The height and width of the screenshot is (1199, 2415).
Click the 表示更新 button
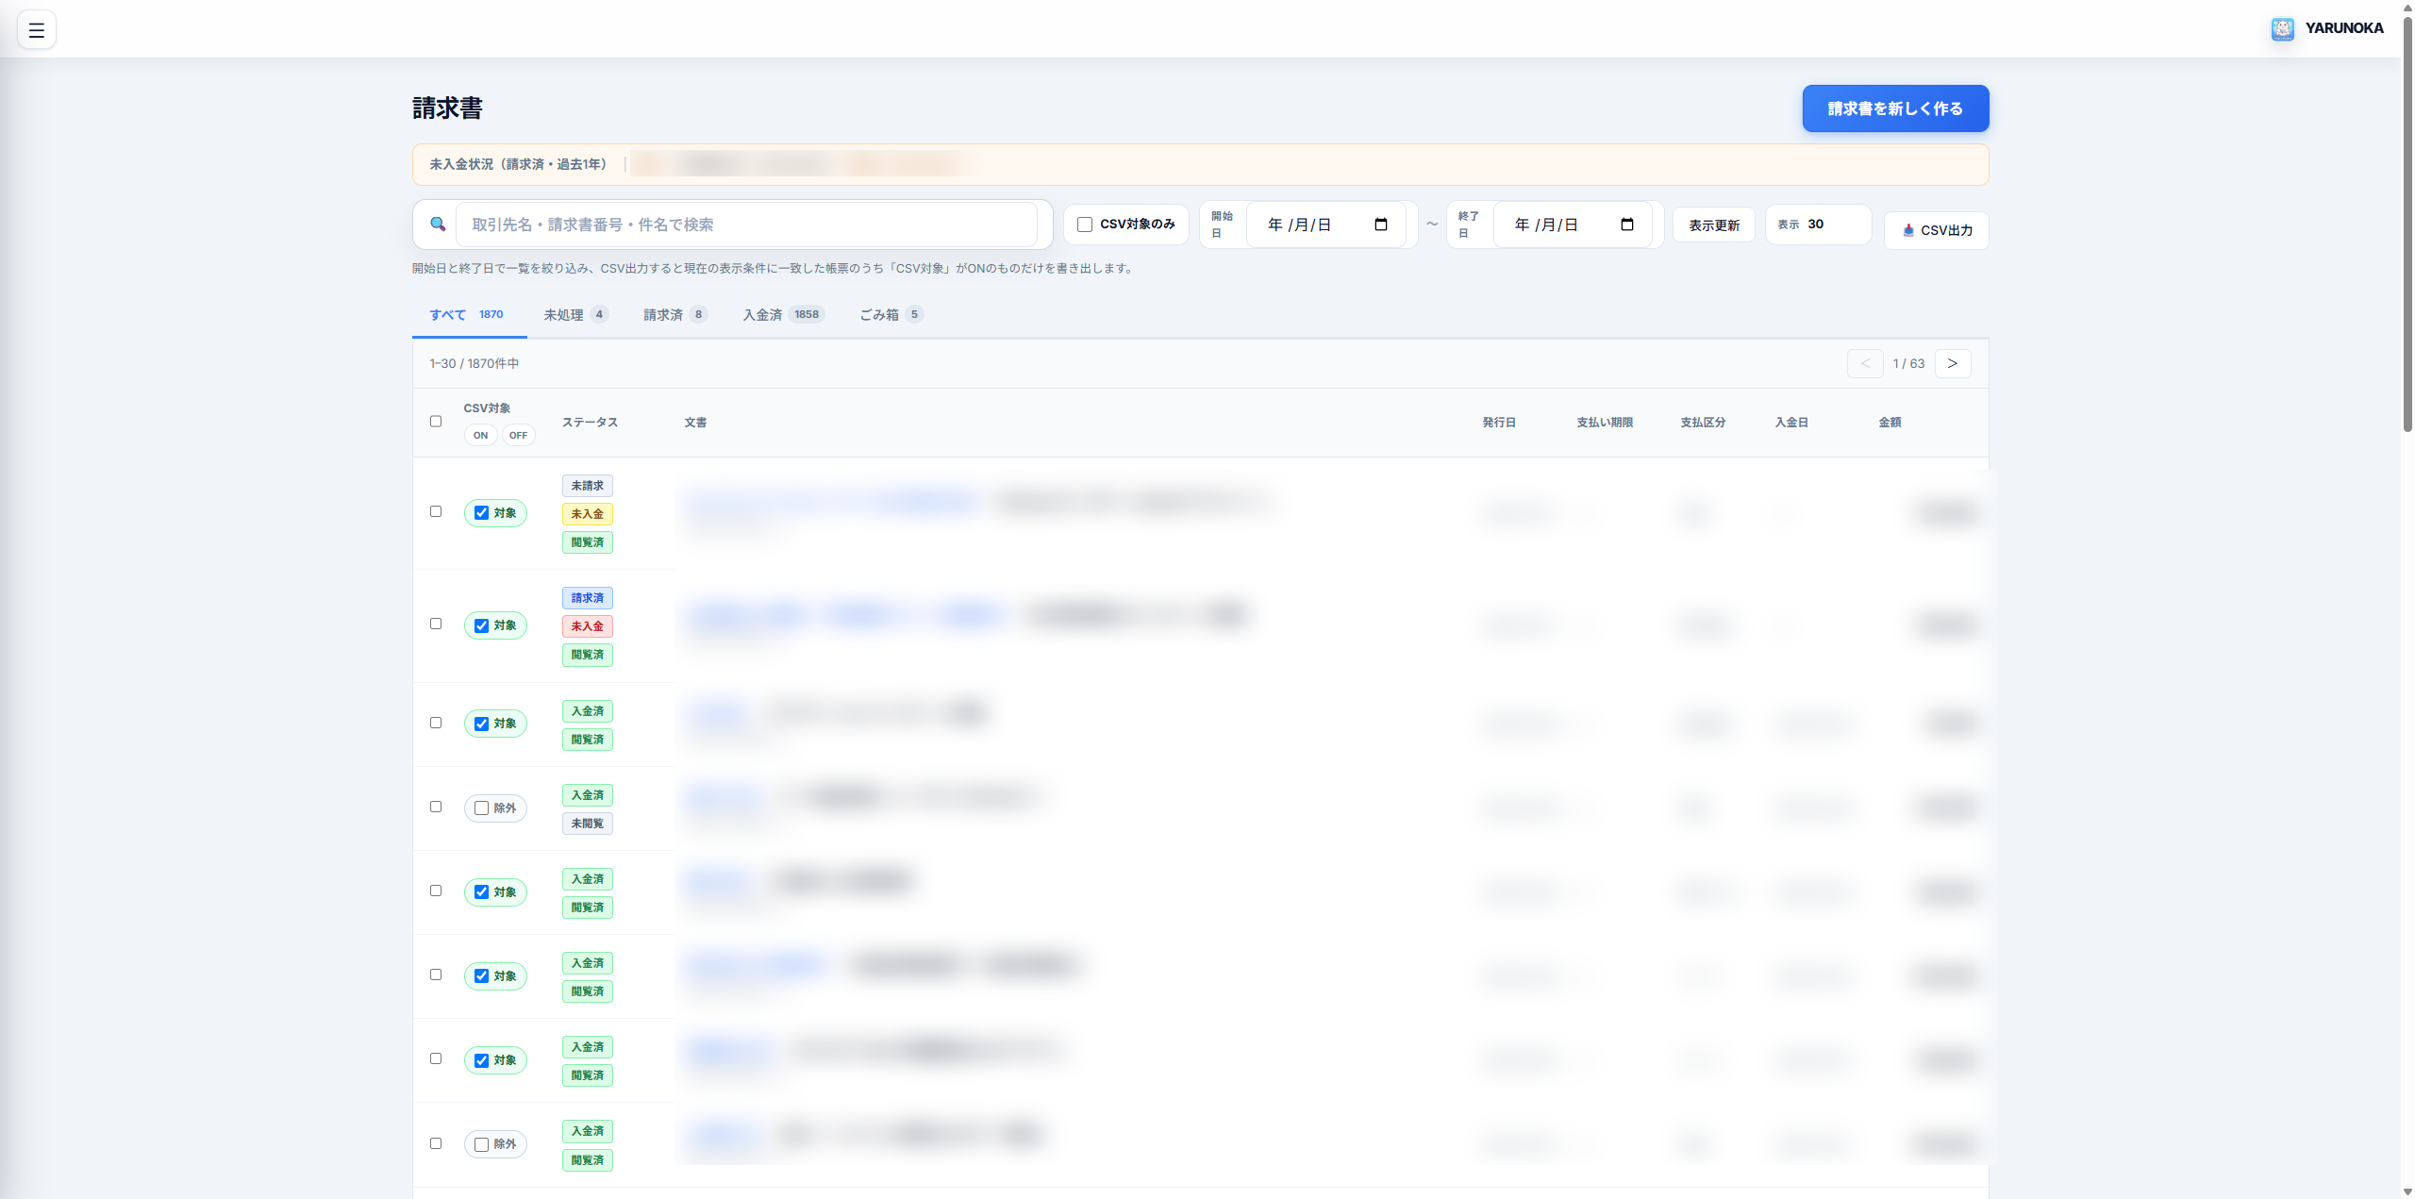coord(1714,225)
